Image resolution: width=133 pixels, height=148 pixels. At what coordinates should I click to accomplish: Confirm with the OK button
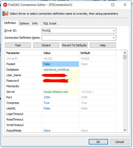click(98, 142)
